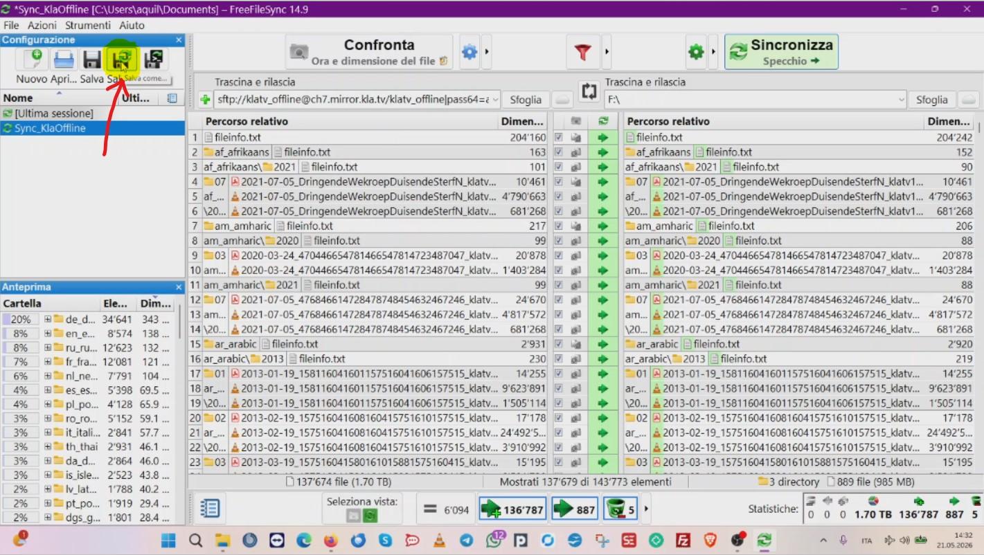
Task: Click the Salva come icon
Action: [x=123, y=60]
